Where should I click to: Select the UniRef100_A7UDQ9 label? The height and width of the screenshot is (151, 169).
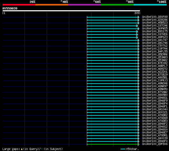point(155,118)
